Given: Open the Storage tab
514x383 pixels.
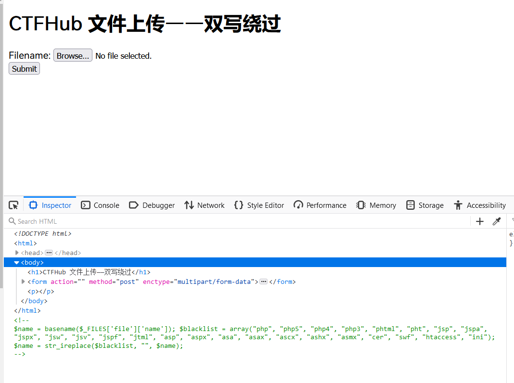Looking at the screenshot, I should [425, 205].
